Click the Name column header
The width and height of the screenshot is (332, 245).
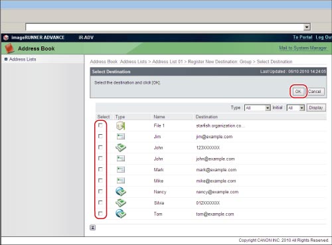(x=159, y=117)
